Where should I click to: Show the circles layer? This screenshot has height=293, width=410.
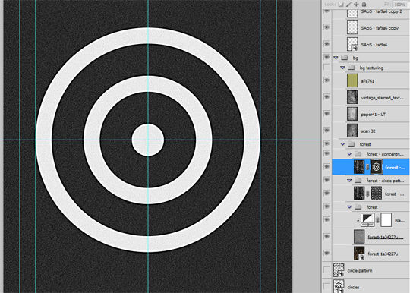point(326,286)
